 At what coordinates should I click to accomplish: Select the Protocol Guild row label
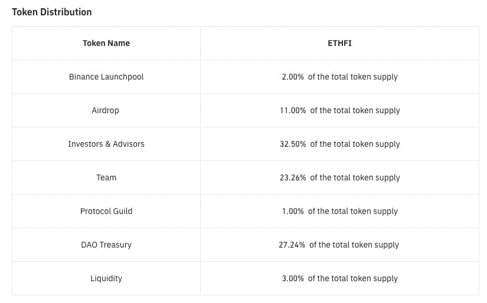[106, 211]
